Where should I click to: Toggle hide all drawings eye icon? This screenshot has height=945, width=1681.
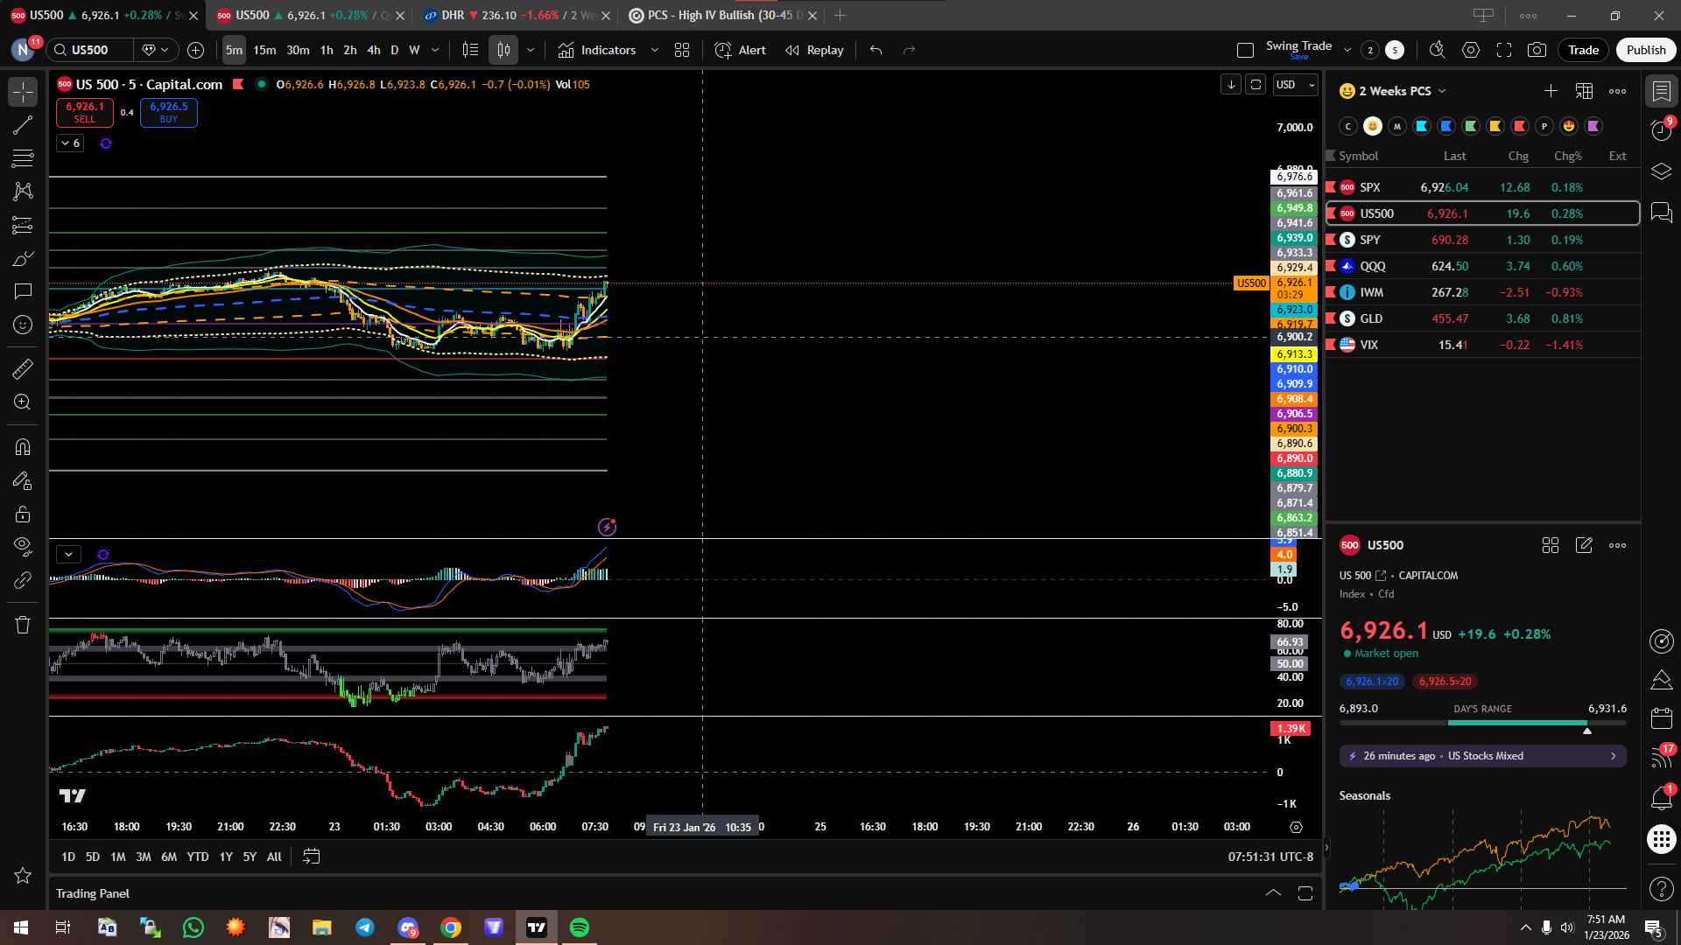pos(23,546)
